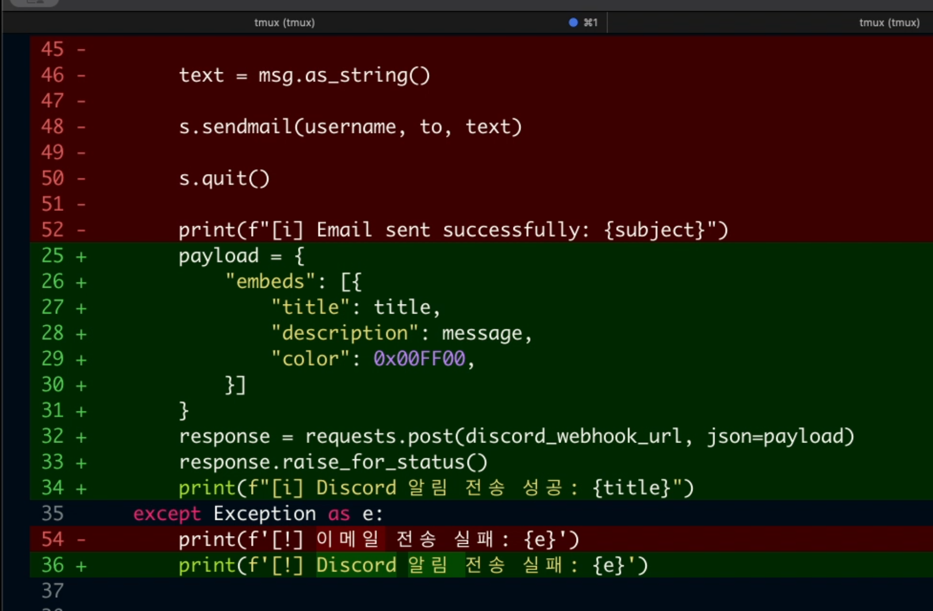Viewport: 933px width, 611px height.
Task: Click line number 35 in the gutter
Action: (52, 514)
